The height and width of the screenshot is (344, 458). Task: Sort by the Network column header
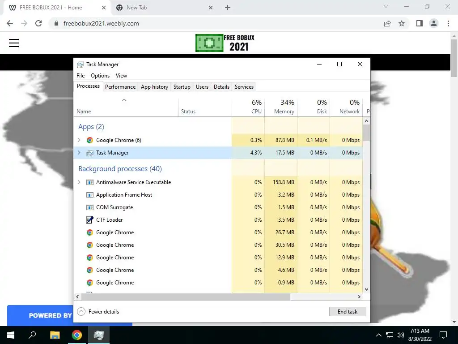click(346, 107)
